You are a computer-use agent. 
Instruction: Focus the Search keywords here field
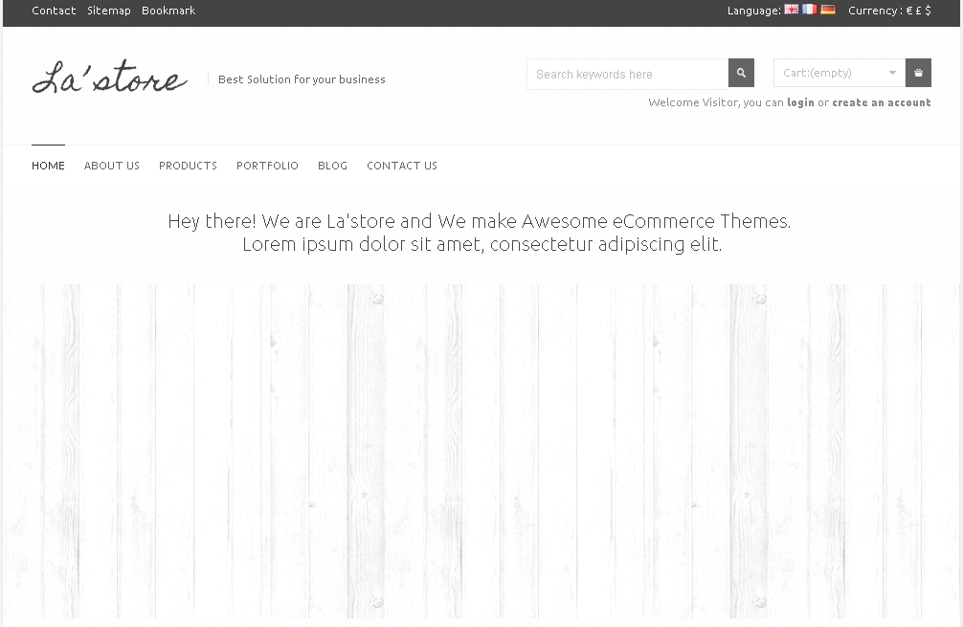pyautogui.click(x=627, y=74)
